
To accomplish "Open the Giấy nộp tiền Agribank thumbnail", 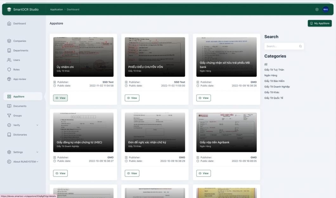I will pyautogui.click(x=226, y=132).
